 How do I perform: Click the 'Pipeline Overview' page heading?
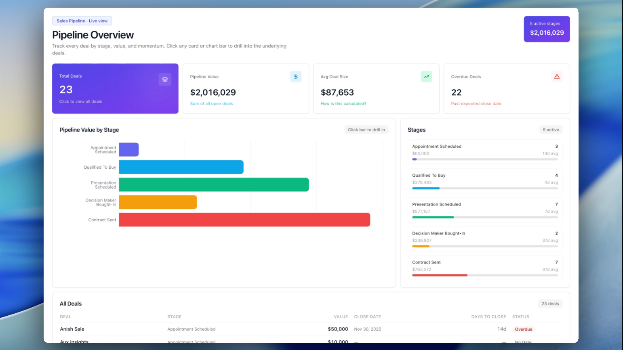(93, 35)
